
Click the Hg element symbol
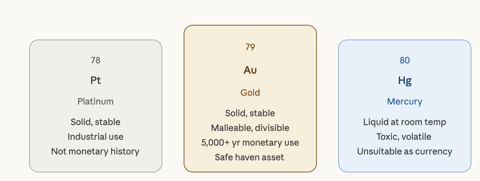(x=405, y=81)
